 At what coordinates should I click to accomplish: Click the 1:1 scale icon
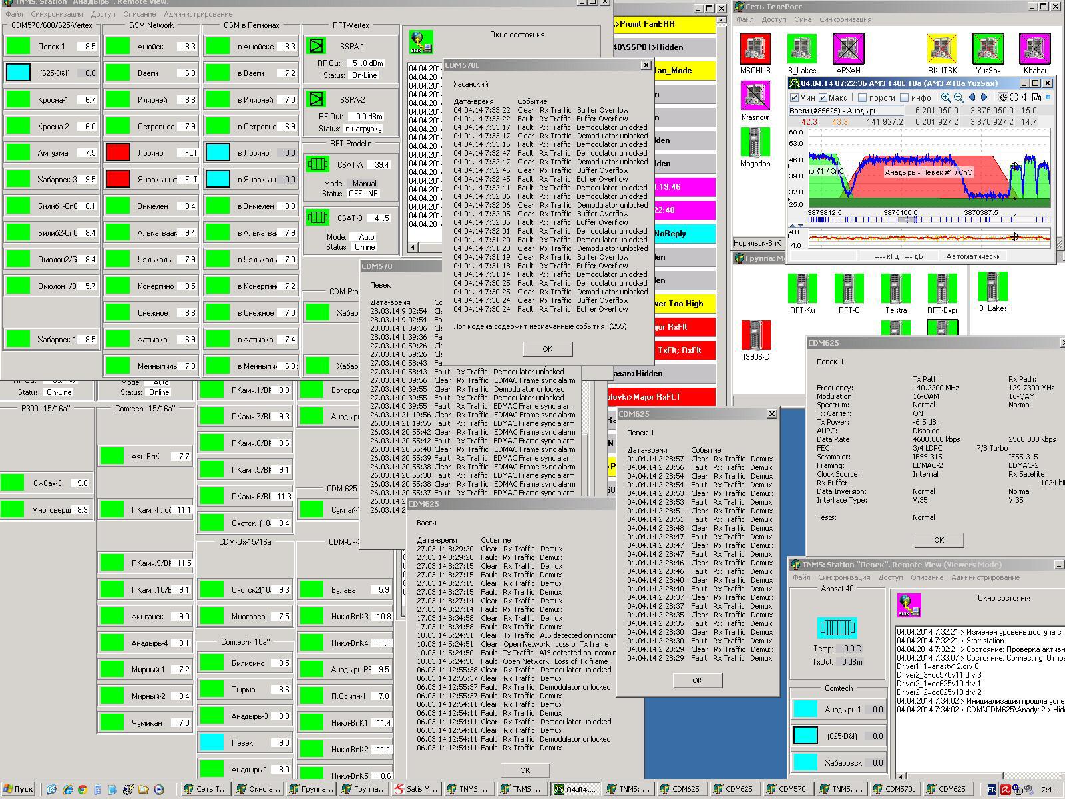coord(1036,97)
